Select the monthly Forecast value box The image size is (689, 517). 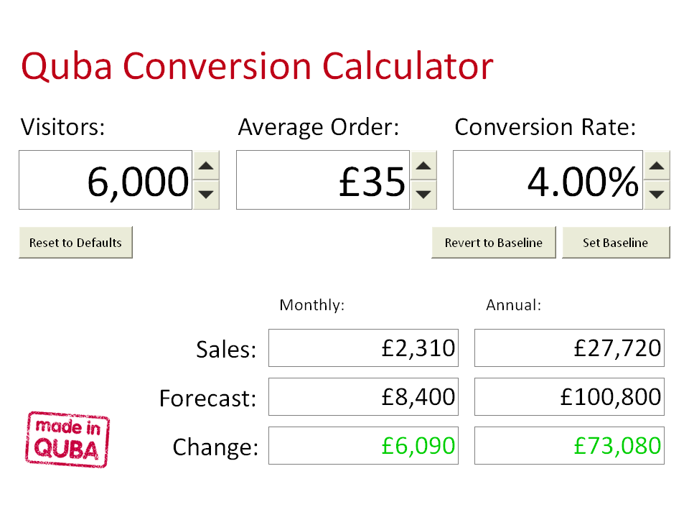(363, 396)
